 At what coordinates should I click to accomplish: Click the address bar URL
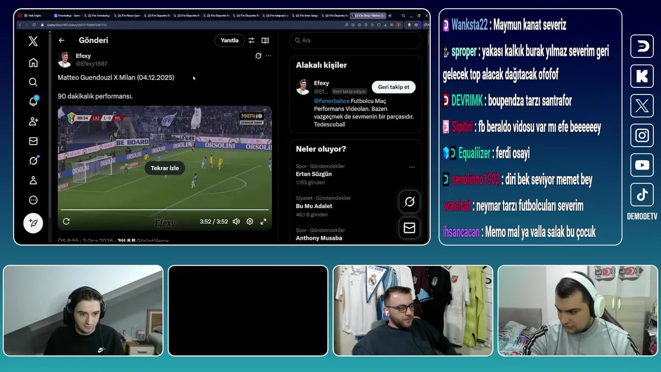click(77, 25)
